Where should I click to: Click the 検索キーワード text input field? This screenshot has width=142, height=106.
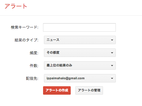coord(79,27)
